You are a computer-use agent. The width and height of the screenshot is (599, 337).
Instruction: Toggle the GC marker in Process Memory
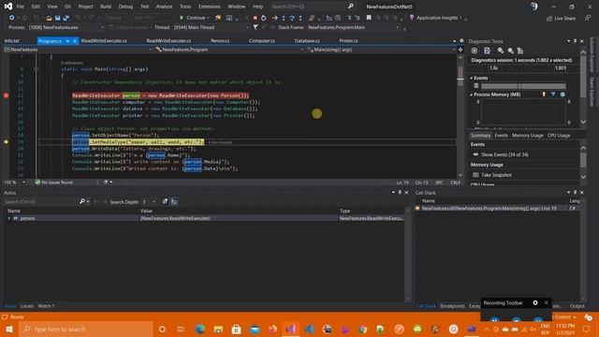544,94
